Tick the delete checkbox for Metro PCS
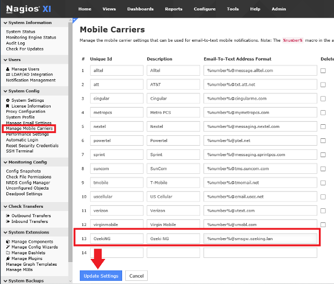The width and height of the screenshot is (334, 284). pyautogui.click(x=323, y=112)
